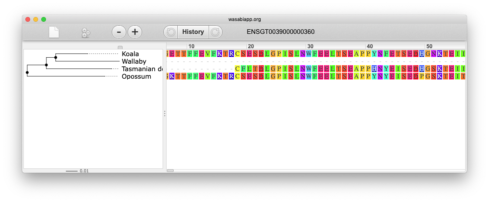Click the W residue in the Koala row
Viewport: 489px width, 202px height.
point(309,53)
